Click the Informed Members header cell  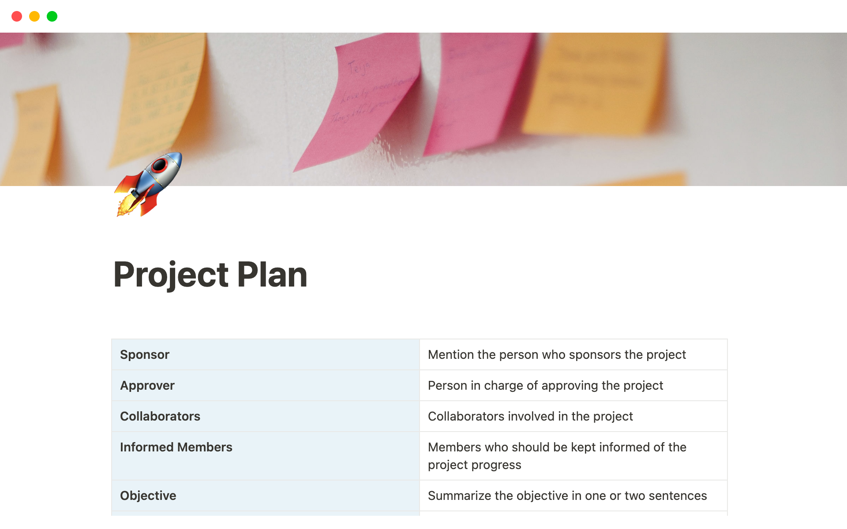pos(265,455)
